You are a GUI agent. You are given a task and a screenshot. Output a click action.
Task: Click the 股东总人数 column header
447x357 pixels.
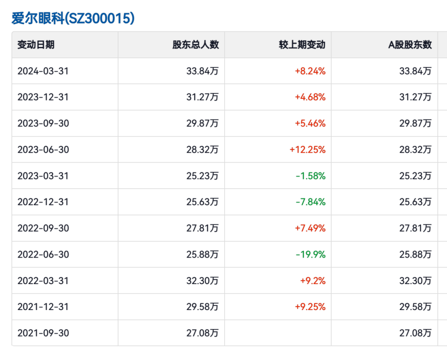pyautogui.click(x=195, y=45)
